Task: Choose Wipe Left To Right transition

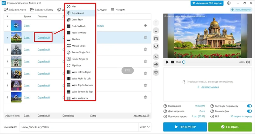Action: (x=80, y=72)
